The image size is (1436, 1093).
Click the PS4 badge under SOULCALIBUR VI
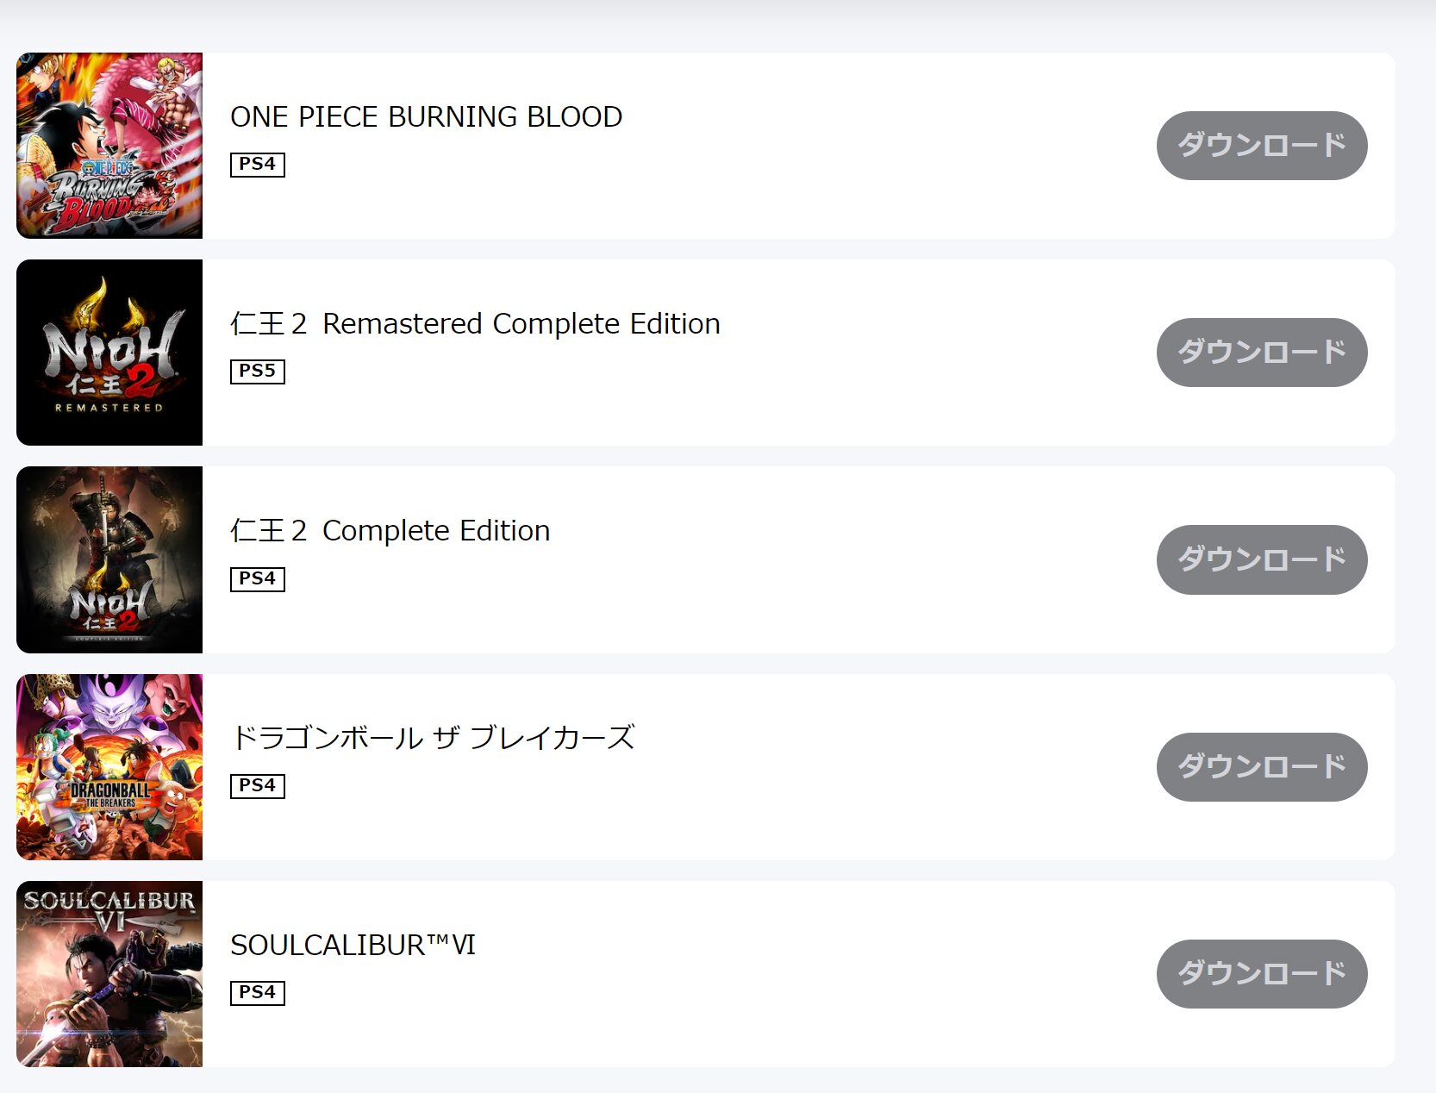257,992
